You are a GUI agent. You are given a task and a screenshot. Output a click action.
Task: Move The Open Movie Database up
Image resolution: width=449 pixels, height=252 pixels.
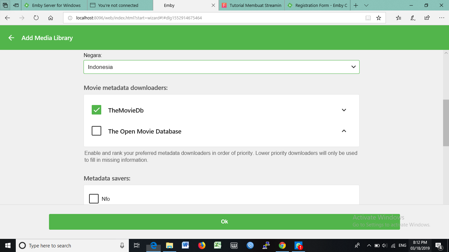point(344,131)
